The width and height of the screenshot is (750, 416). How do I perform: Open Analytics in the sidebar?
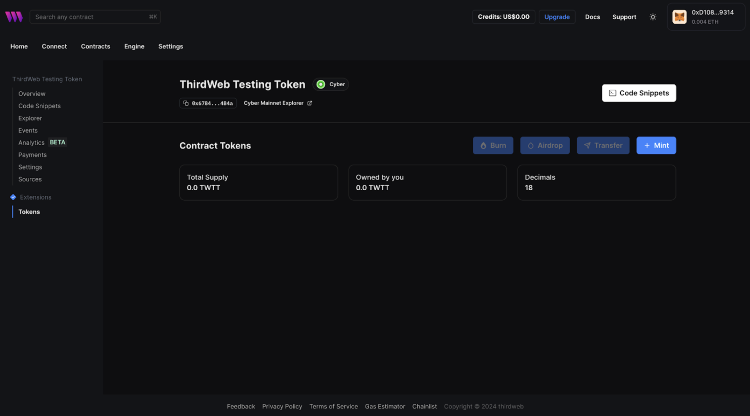click(x=31, y=142)
